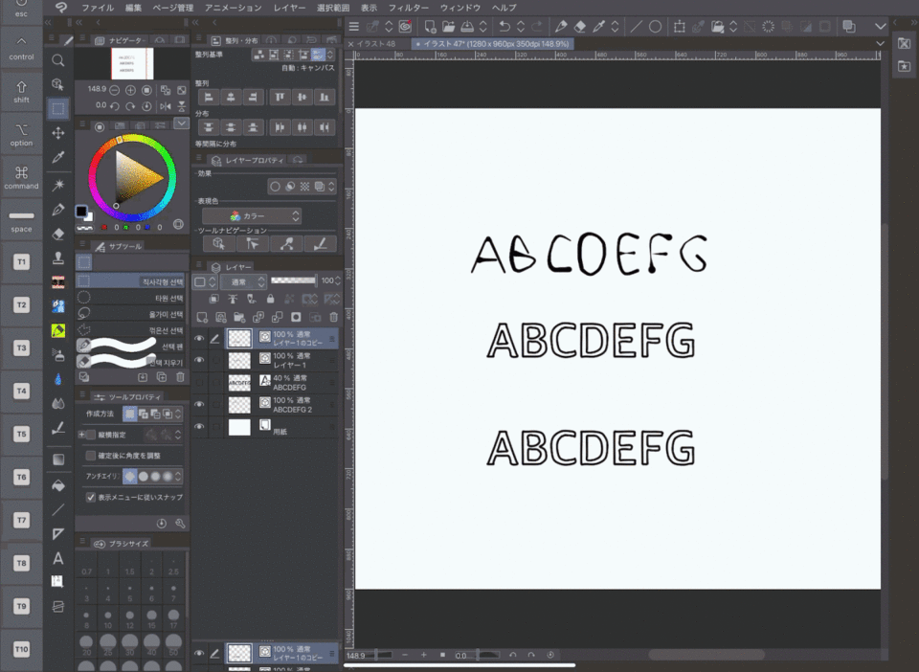Image resolution: width=919 pixels, height=672 pixels.
Task: Expand the アンチエイリアス options stepper
Action: [178, 477]
